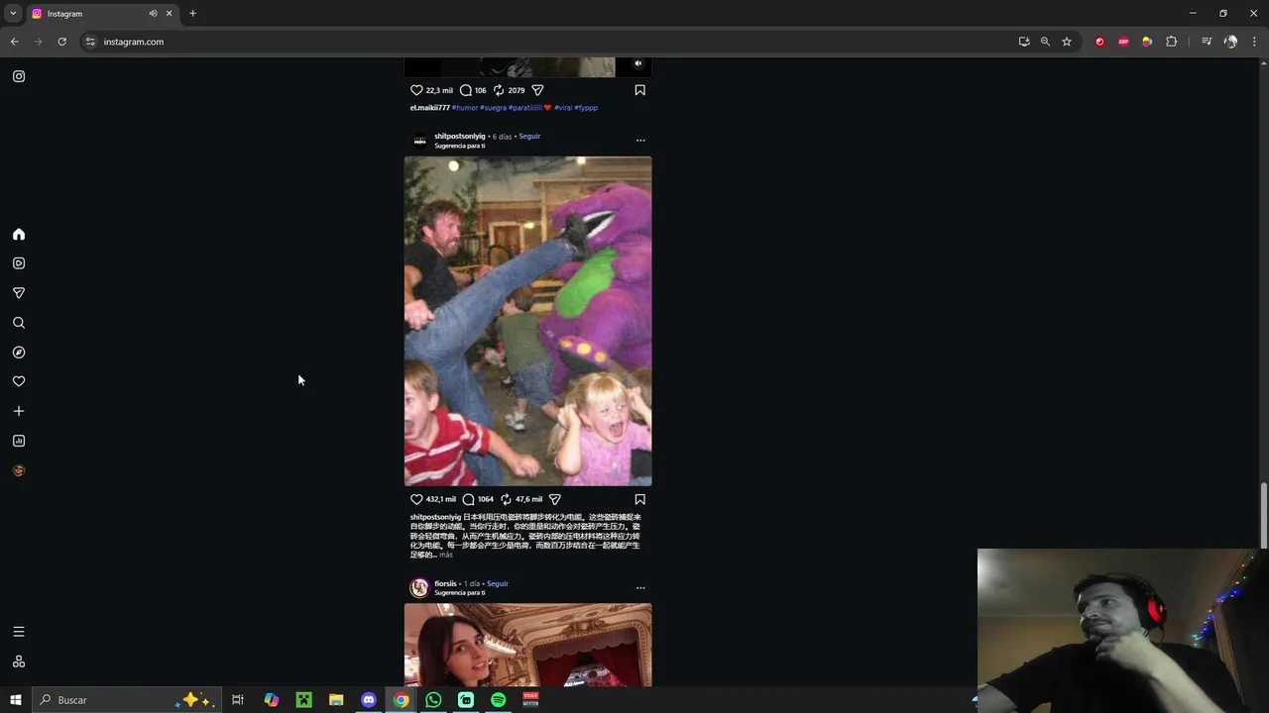Open the tab search dropdown arrow
1269x713 pixels.
click(13, 14)
